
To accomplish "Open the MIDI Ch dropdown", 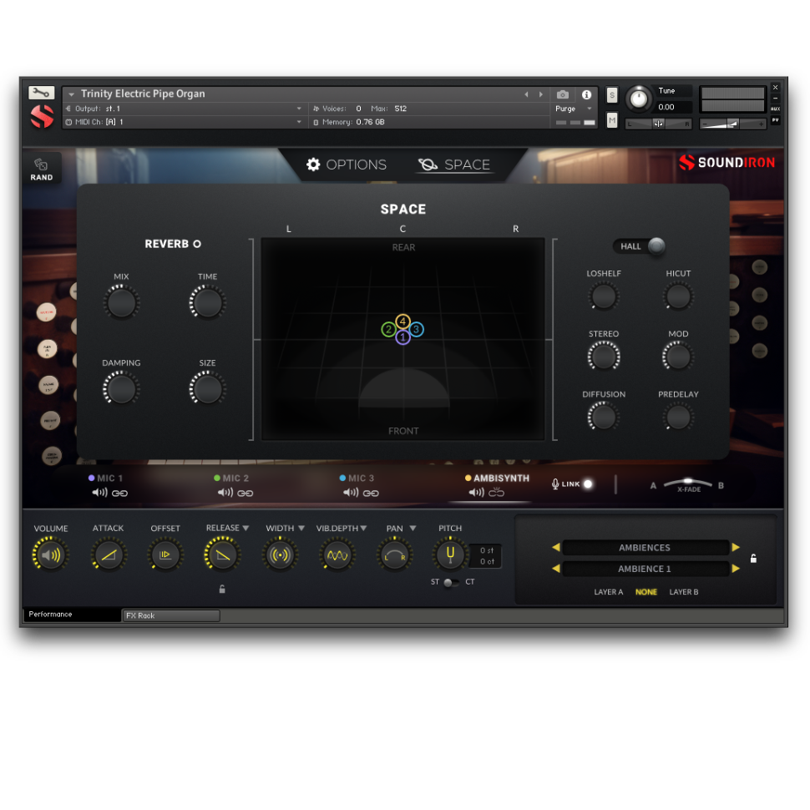I will [299, 122].
